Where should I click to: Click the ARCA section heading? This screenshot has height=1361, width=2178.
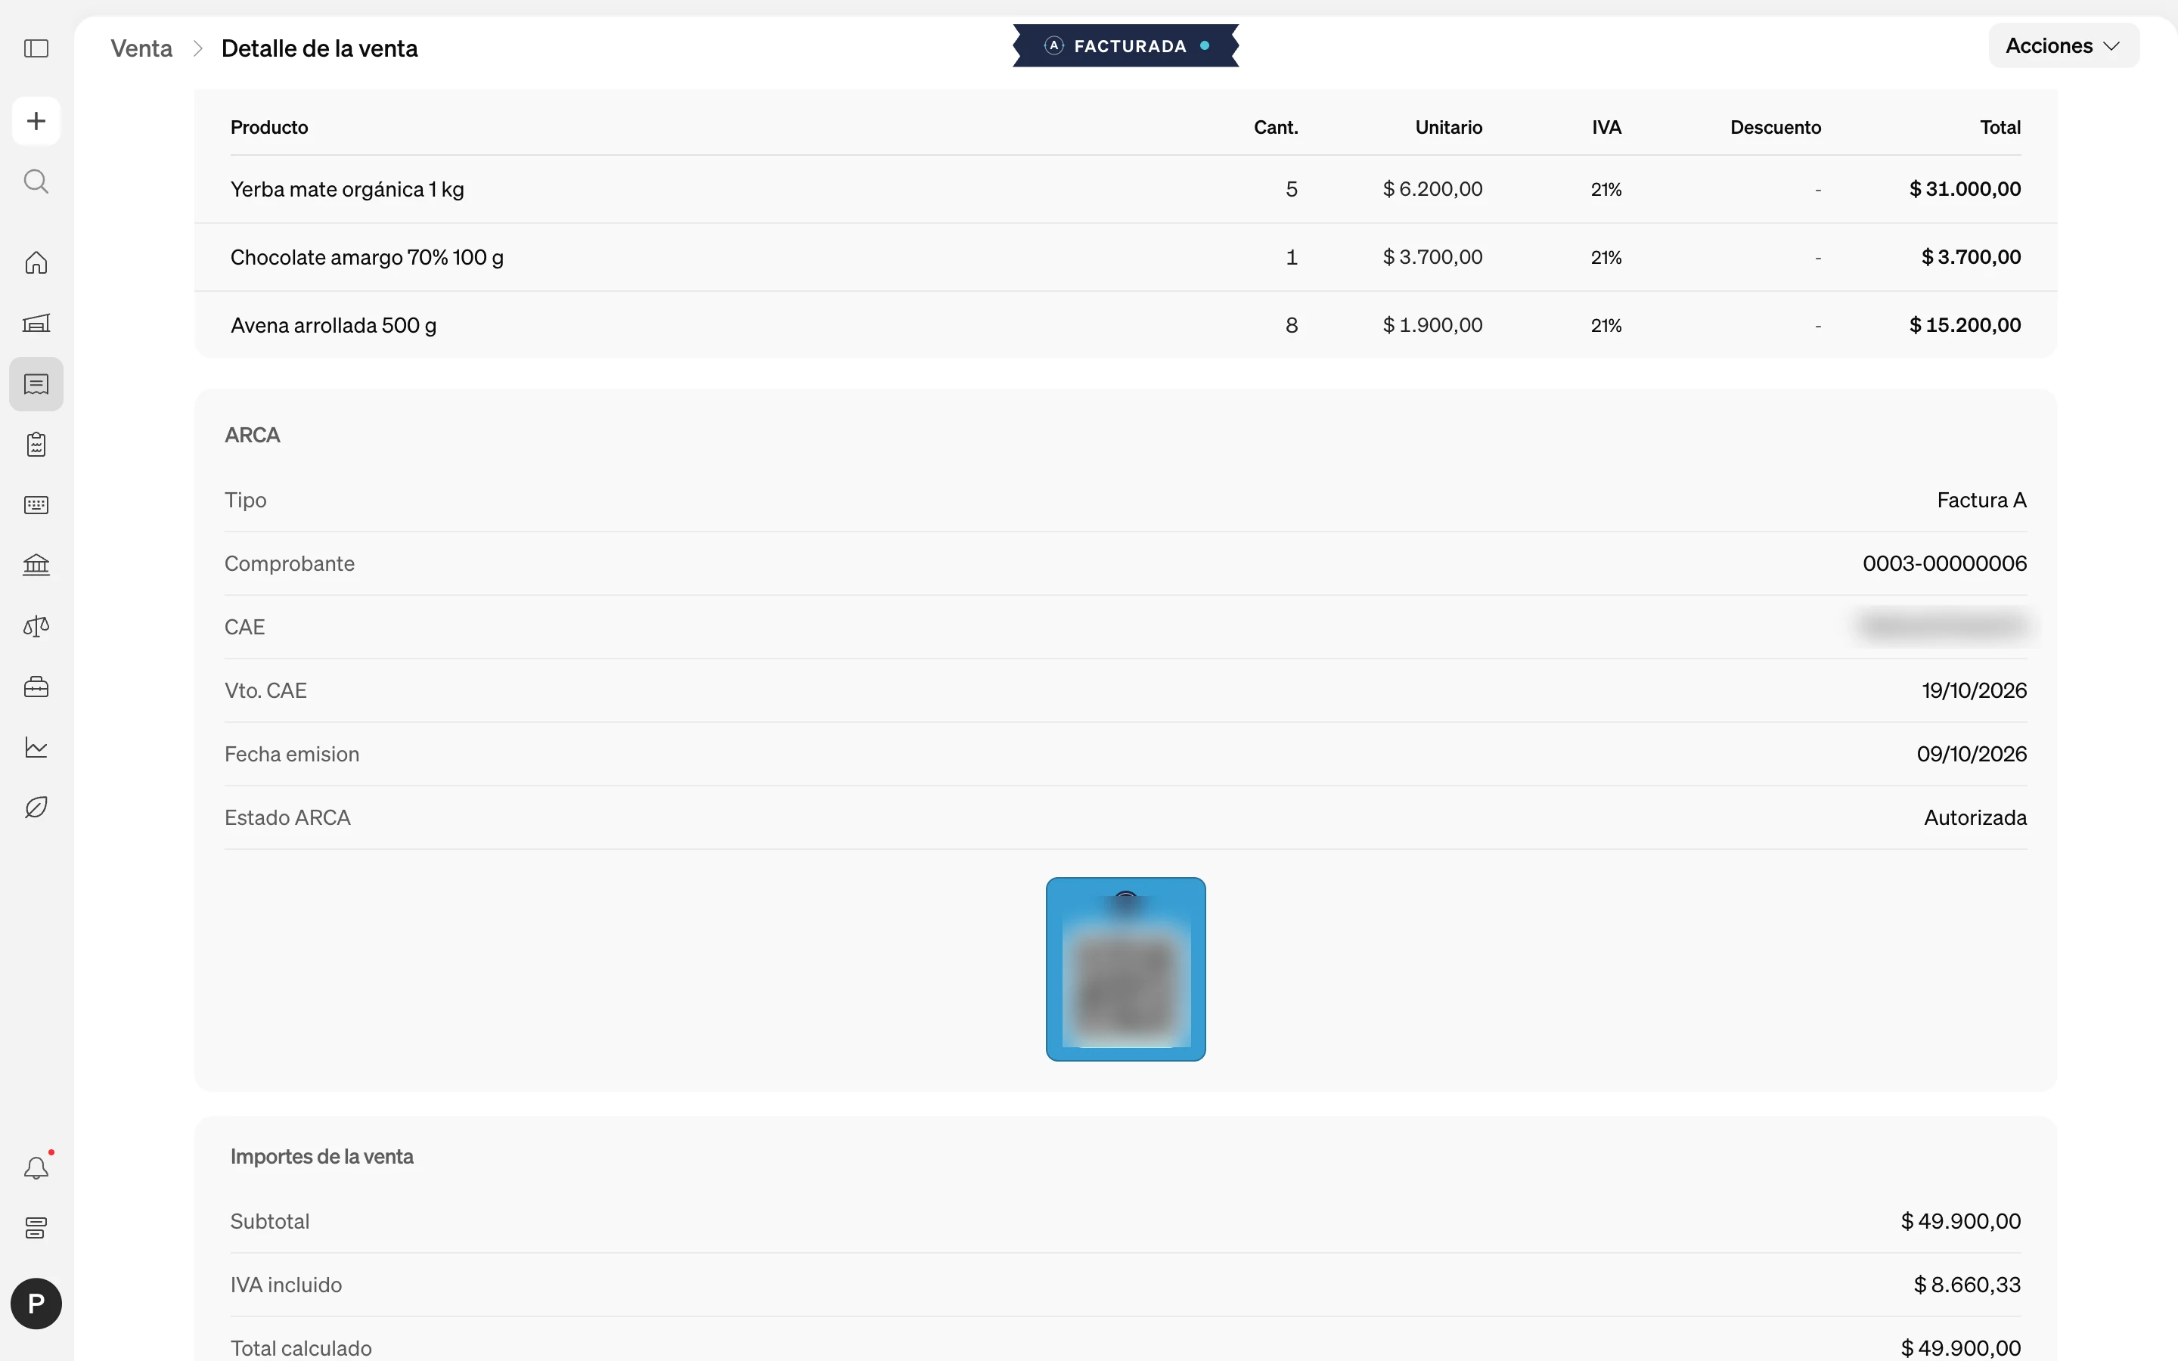(252, 435)
